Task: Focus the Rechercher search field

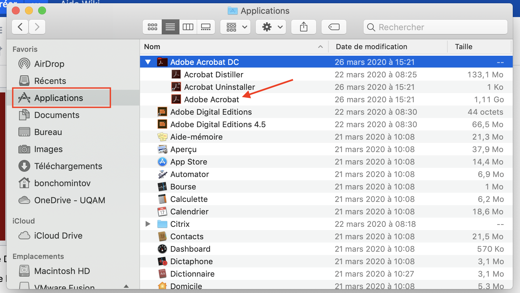Action: point(436,27)
